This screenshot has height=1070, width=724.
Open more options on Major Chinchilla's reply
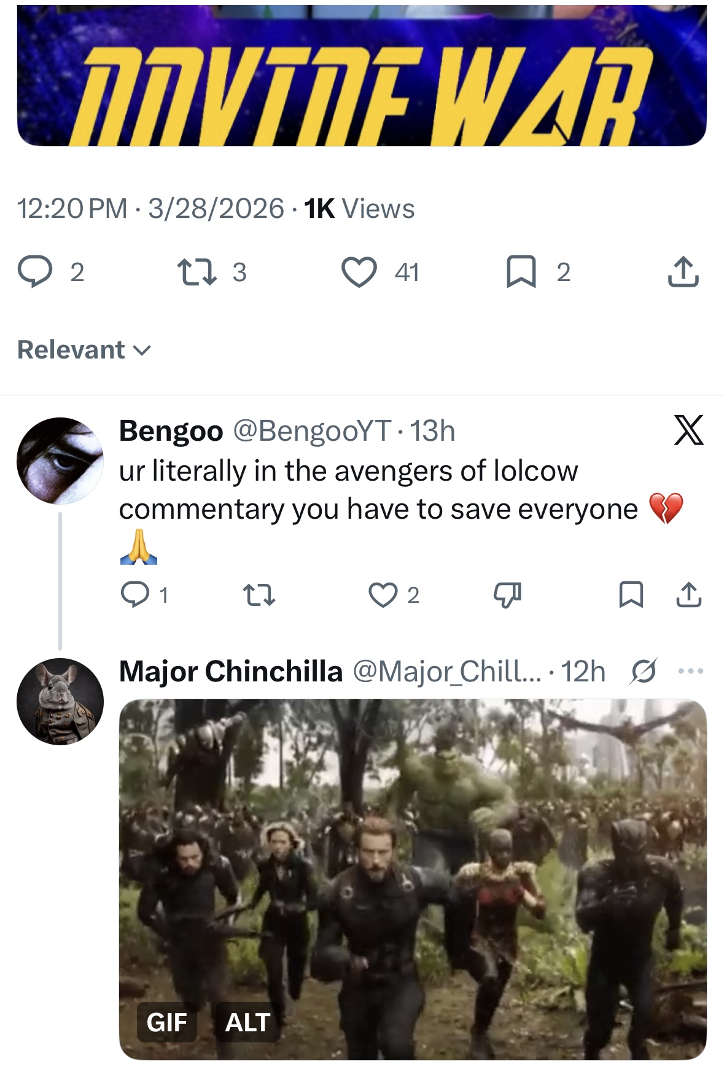pyautogui.click(x=691, y=671)
